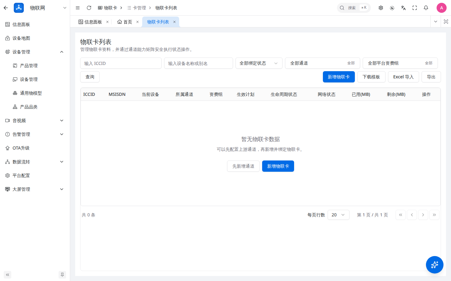Expand the 数据流转 sidebar group
Image resolution: width=451 pixels, height=281 pixels.
[x=35, y=162]
